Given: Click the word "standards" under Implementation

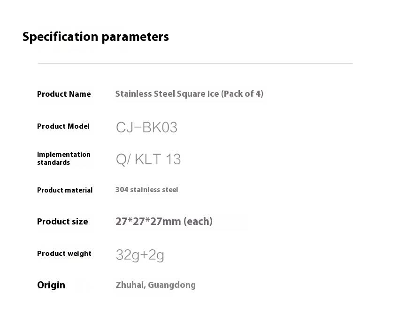Looking at the screenshot, I should [54, 162].
